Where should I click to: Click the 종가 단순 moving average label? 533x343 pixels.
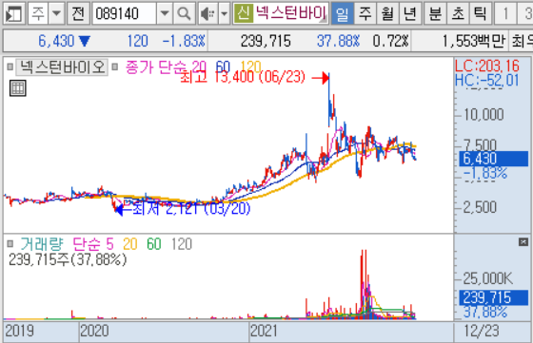[x=156, y=67]
